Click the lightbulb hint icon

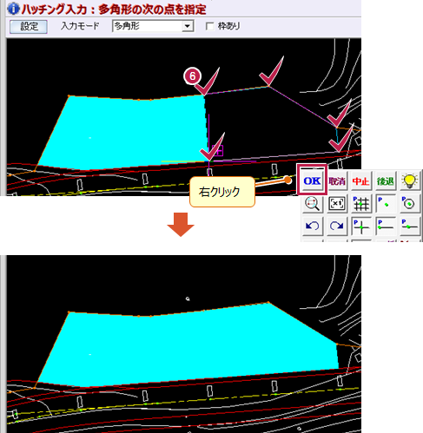coord(409,180)
